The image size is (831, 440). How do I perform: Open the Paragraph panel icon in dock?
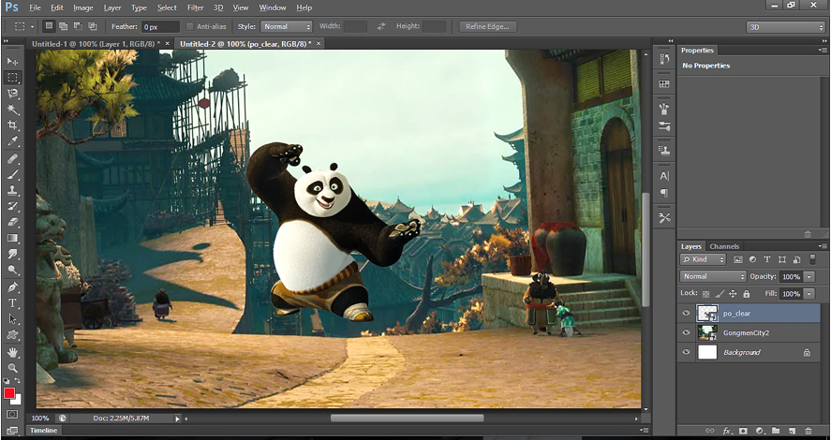click(x=664, y=193)
